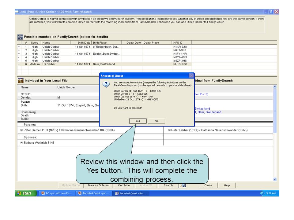The height and width of the screenshot is (220, 294).
Task: Click the details panel scrollbar up arrow
Action: coord(275,87)
